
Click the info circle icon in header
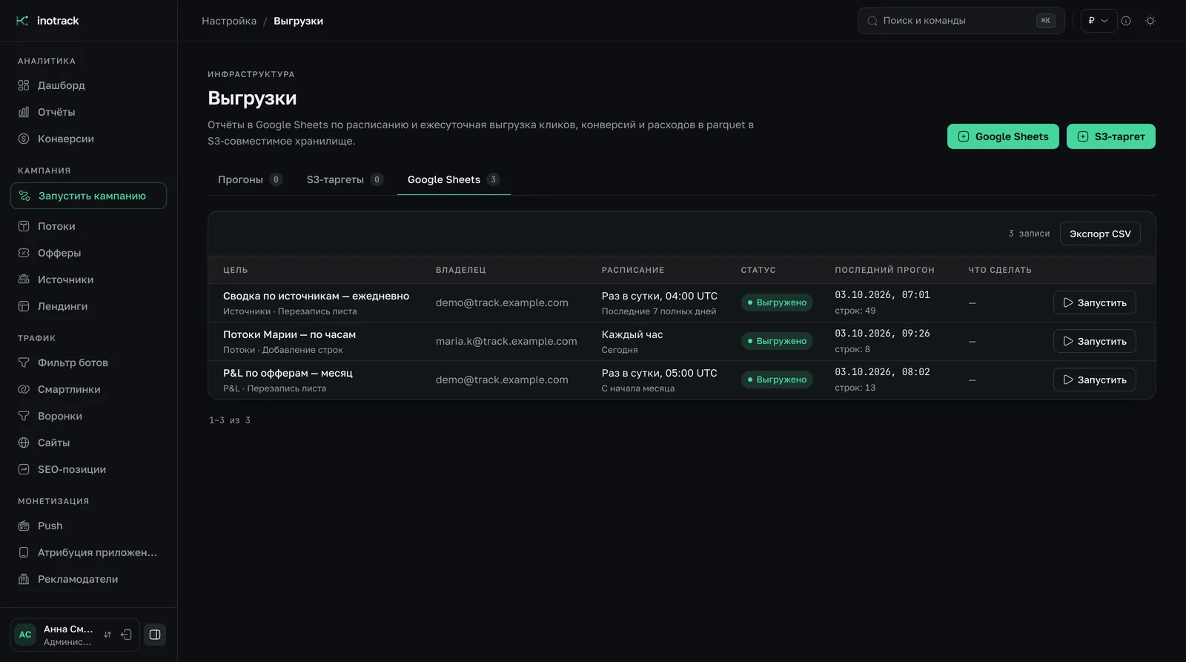(x=1126, y=21)
